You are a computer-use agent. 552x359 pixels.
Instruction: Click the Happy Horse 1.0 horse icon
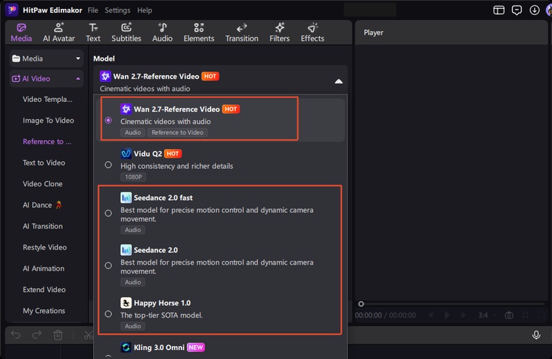(x=126, y=302)
